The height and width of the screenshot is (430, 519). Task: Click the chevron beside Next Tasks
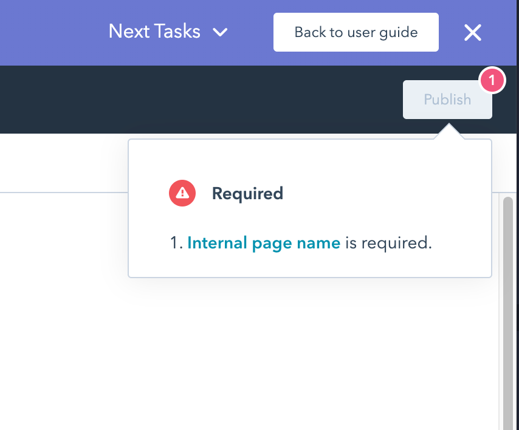(221, 32)
